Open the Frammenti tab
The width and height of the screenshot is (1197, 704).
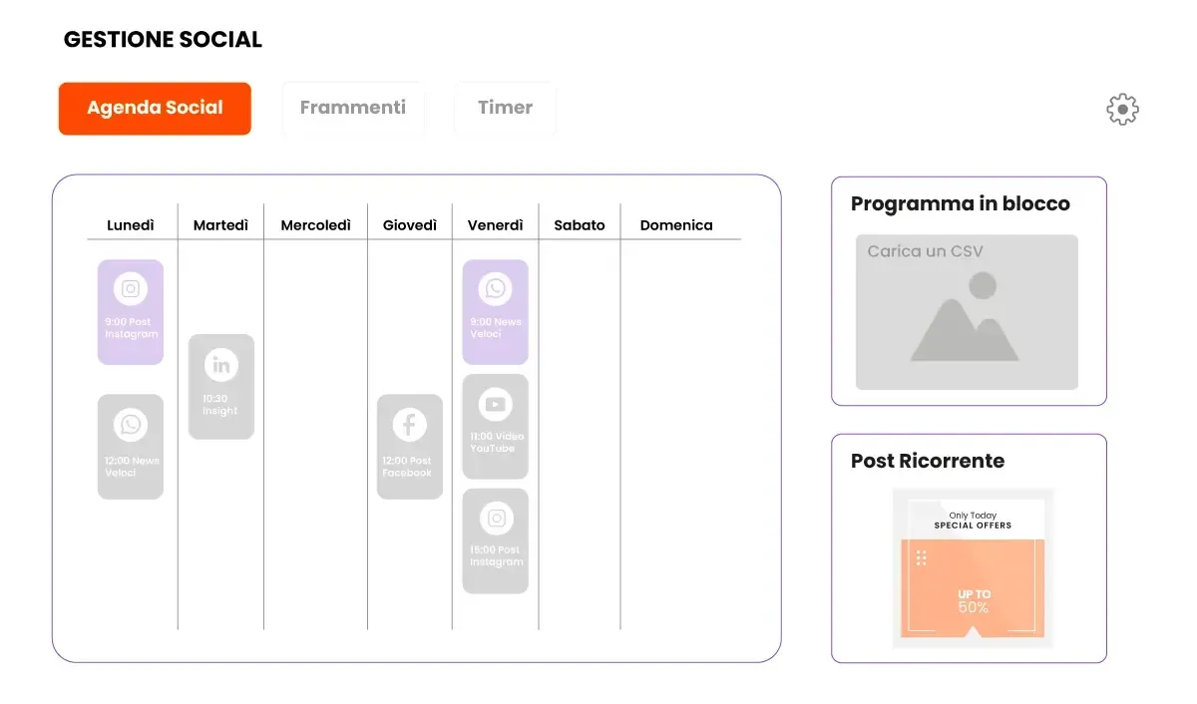click(353, 108)
